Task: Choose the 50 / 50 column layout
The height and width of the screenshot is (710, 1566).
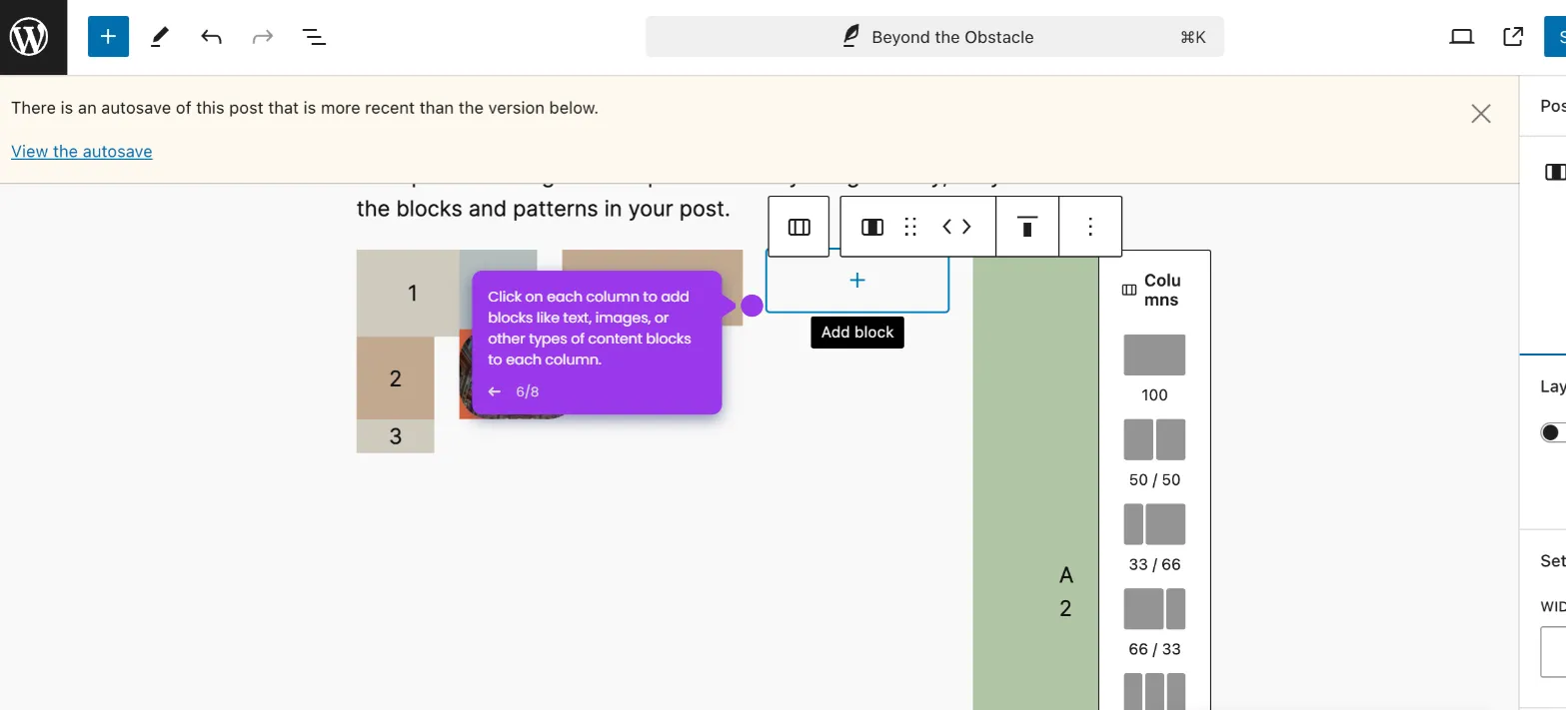Action: (1154, 439)
